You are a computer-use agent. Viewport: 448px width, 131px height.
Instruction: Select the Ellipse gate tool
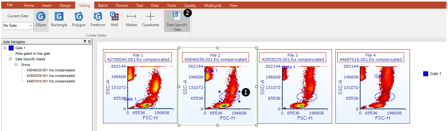41,19
